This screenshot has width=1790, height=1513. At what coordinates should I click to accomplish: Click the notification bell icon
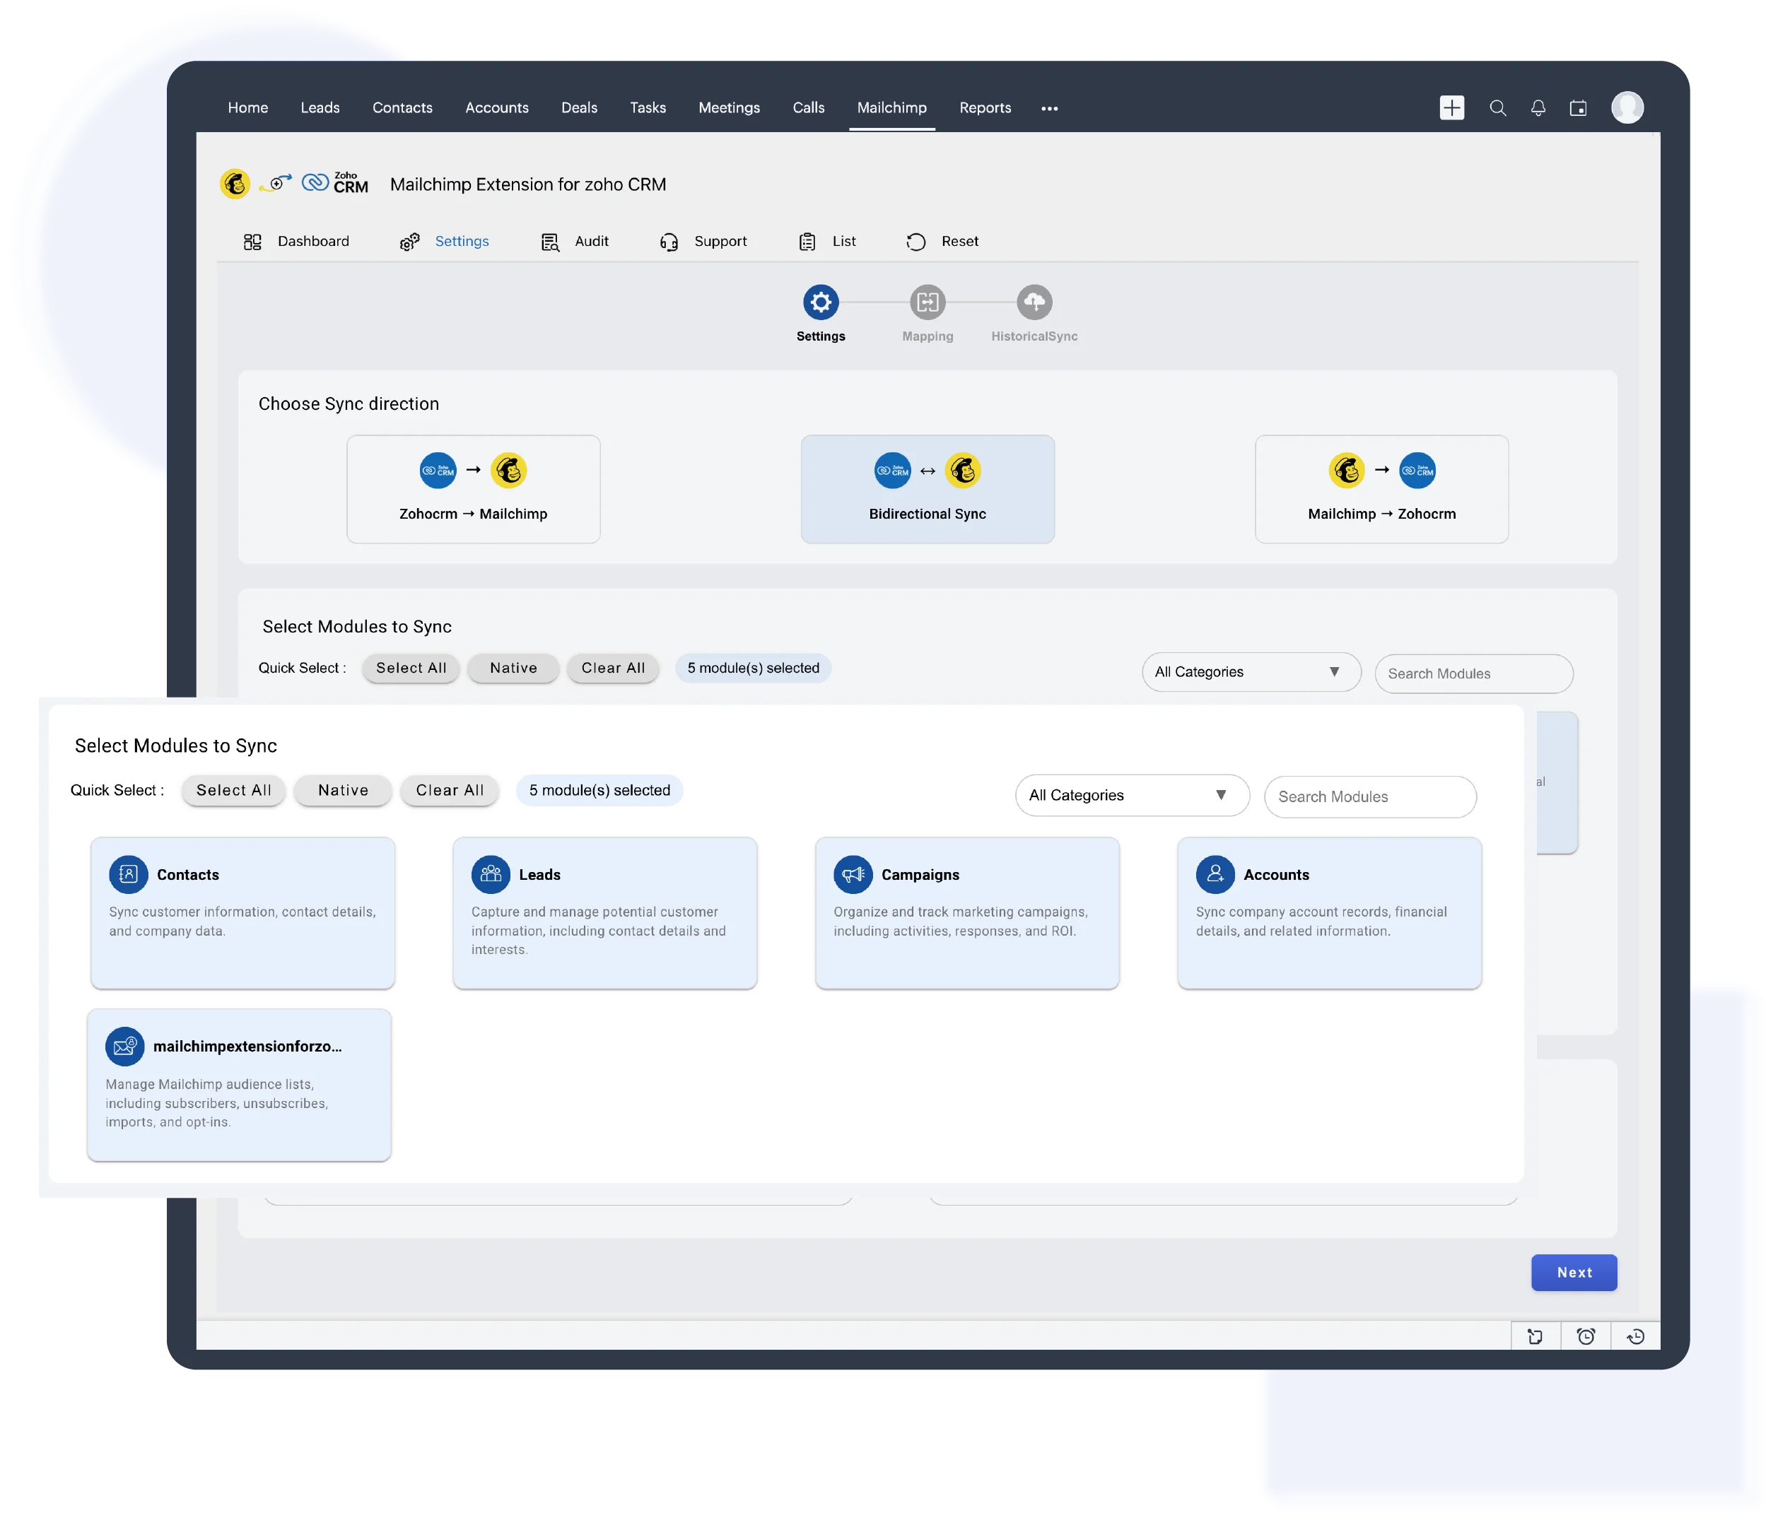pos(1538,108)
